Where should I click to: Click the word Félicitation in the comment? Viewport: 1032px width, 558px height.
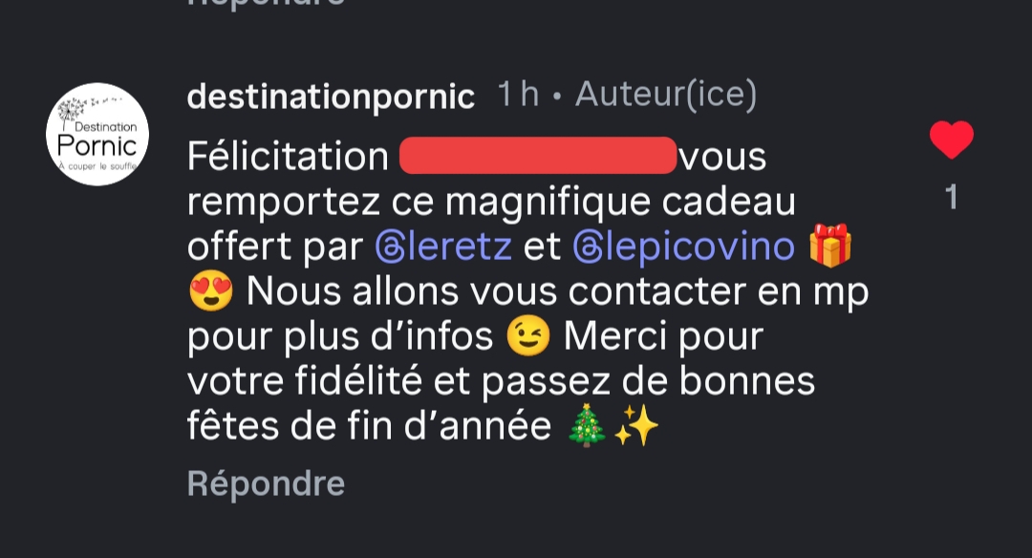click(x=288, y=157)
